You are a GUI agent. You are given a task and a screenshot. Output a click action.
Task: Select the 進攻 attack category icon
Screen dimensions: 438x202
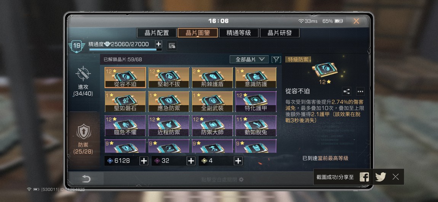83,74
